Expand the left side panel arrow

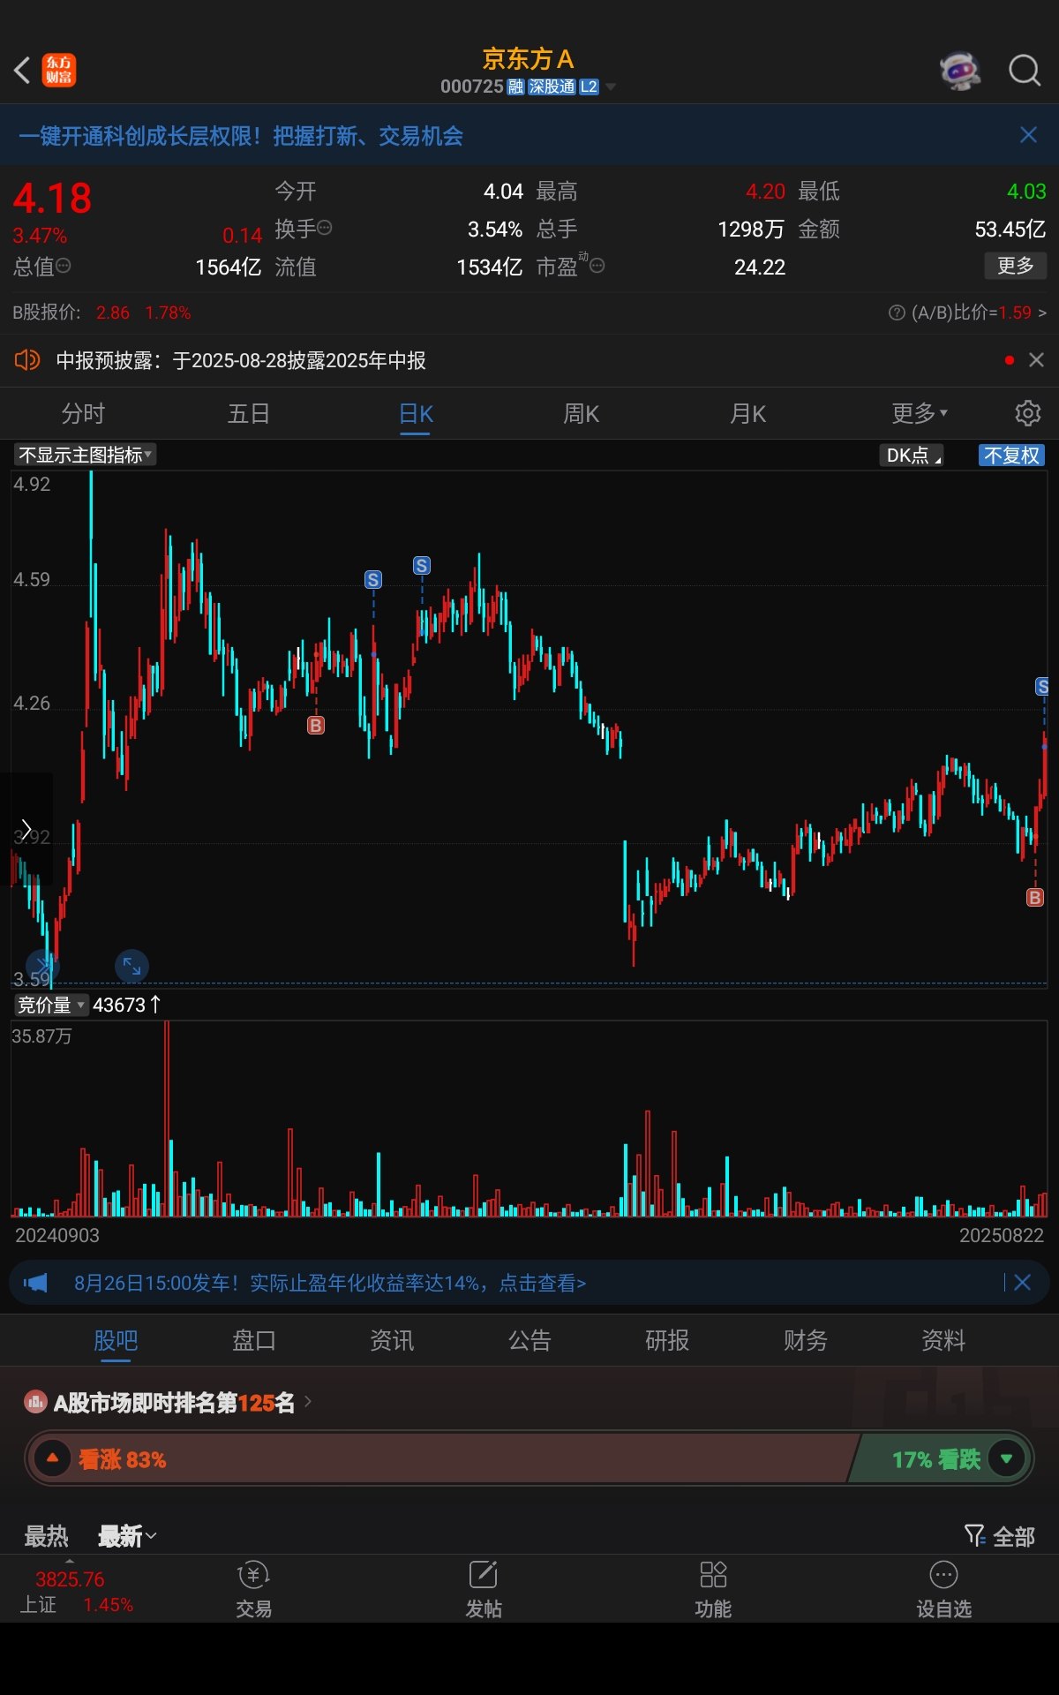pos(26,828)
